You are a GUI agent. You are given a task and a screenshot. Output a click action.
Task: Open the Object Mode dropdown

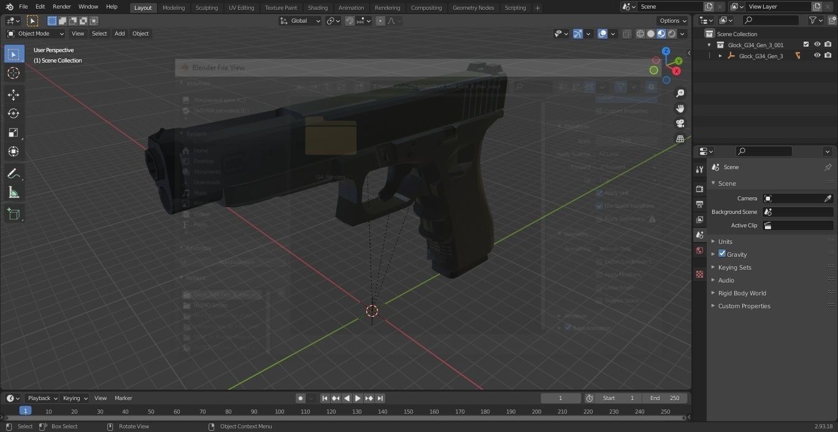[36, 34]
